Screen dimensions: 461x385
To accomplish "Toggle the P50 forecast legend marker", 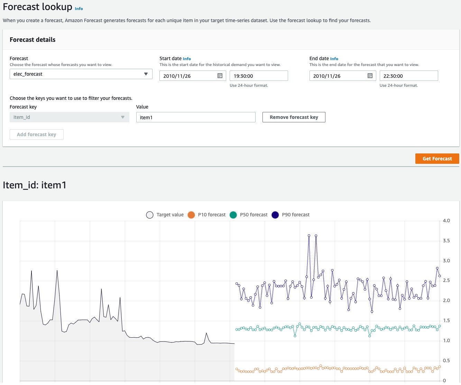I will 233,215.
